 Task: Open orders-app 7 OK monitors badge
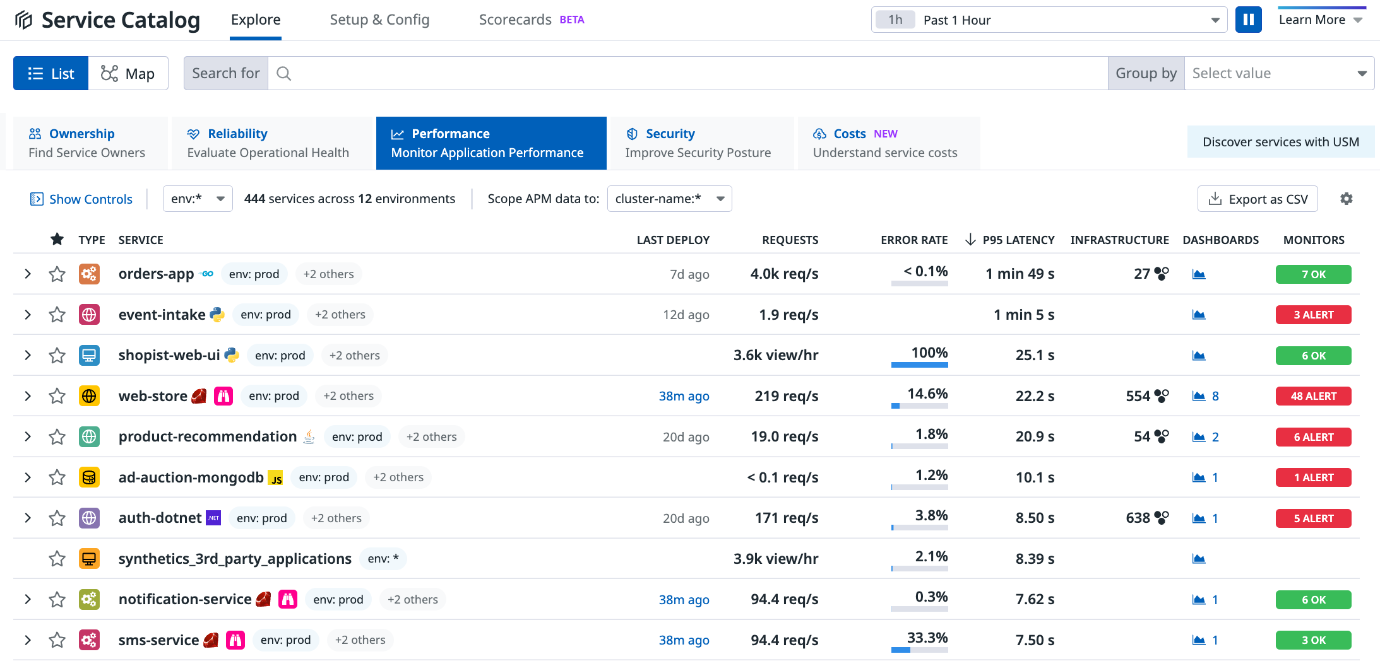(1314, 274)
